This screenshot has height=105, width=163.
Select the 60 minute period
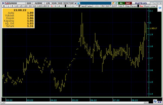35,6
